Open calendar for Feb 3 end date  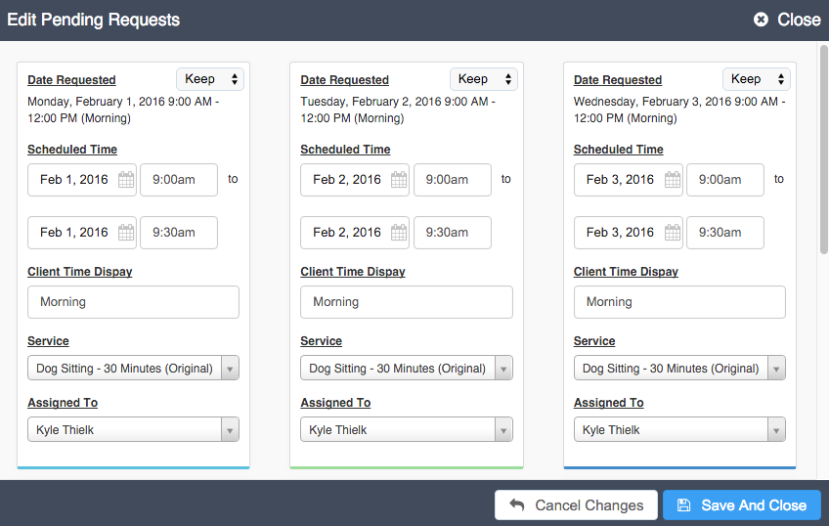(672, 233)
